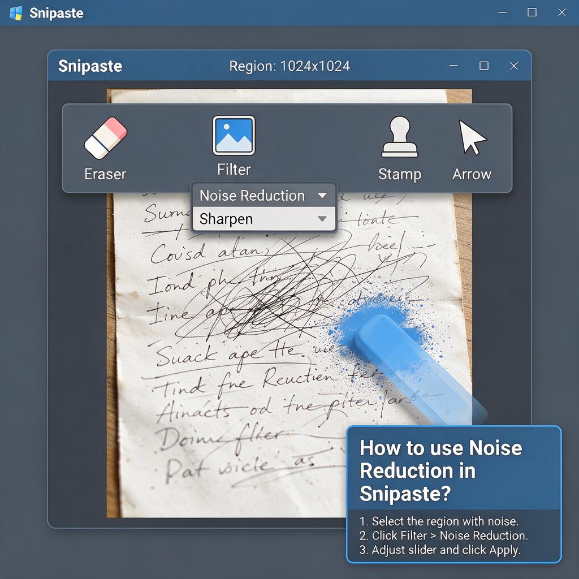The height and width of the screenshot is (579, 579).
Task: Expand the arrow beside Noise Reduction
Action: [x=322, y=195]
